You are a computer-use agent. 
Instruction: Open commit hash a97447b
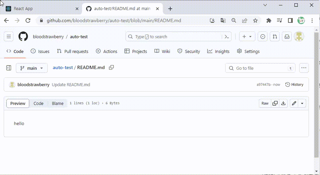tap(264, 84)
